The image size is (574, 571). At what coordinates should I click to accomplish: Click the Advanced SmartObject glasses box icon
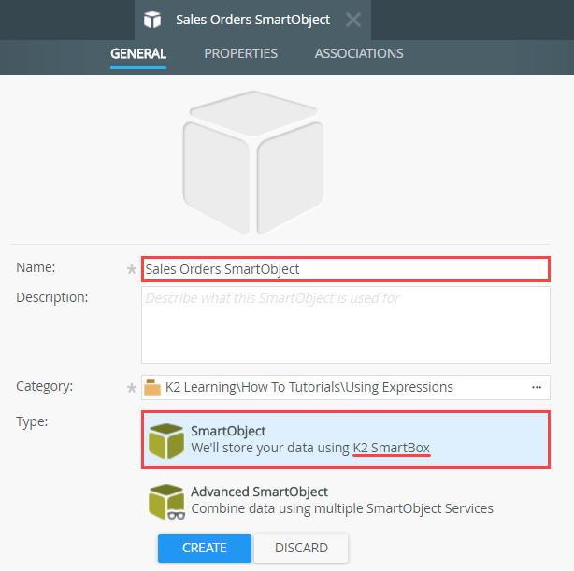pyautogui.click(x=166, y=501)
